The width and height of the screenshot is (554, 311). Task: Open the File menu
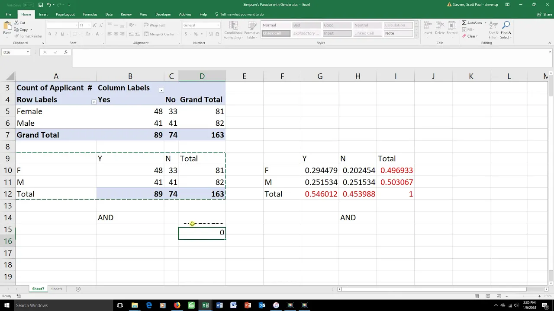click(x=8, y=14)
